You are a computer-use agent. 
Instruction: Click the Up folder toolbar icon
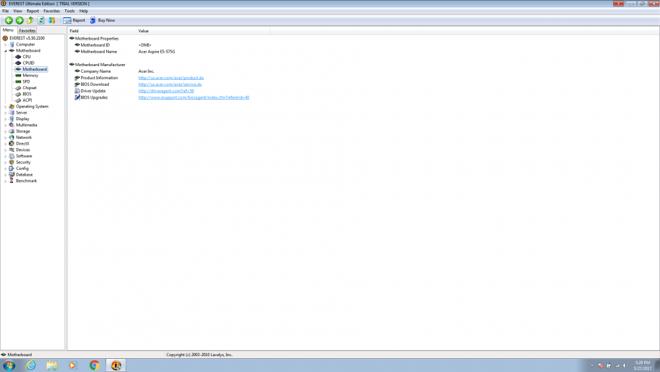click(30, 20)
